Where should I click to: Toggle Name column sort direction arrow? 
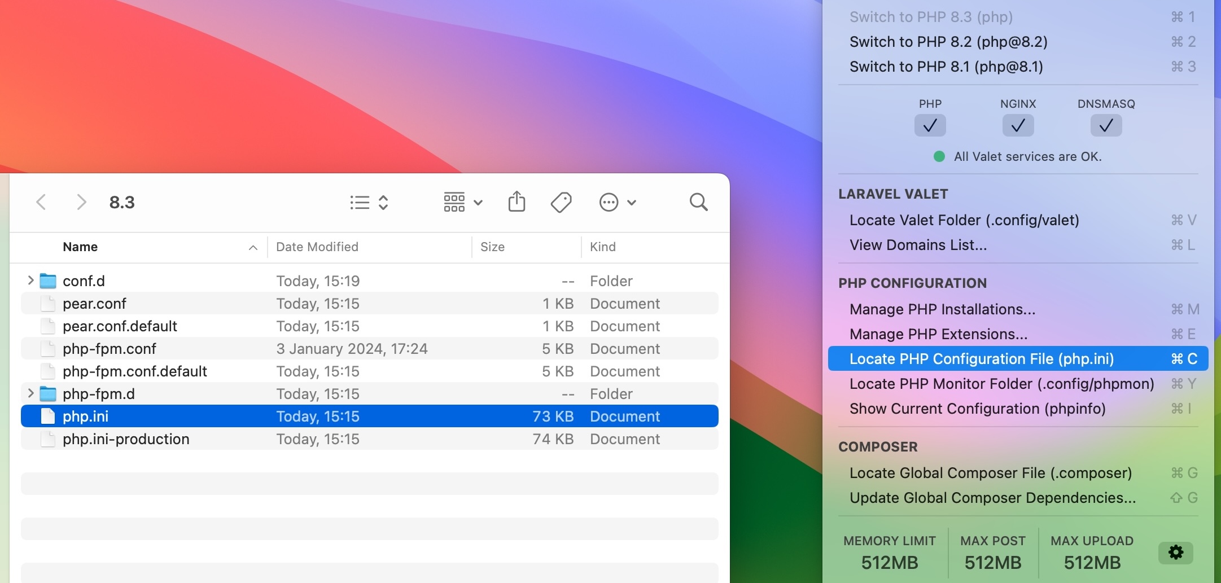pyautogui.click(x=253, y=247)
